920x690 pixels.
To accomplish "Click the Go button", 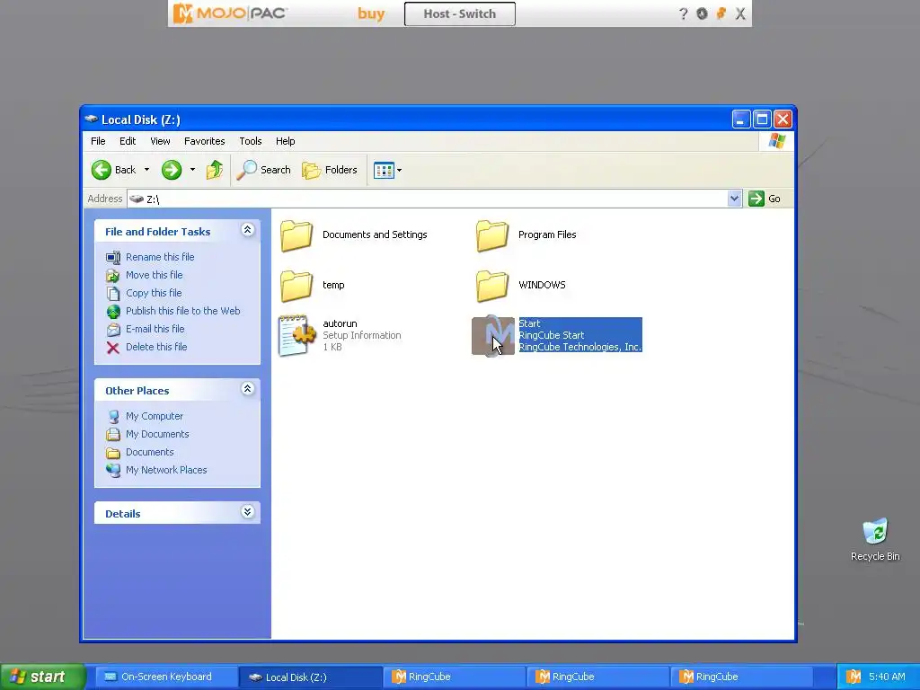I will [x=765, y=199].
